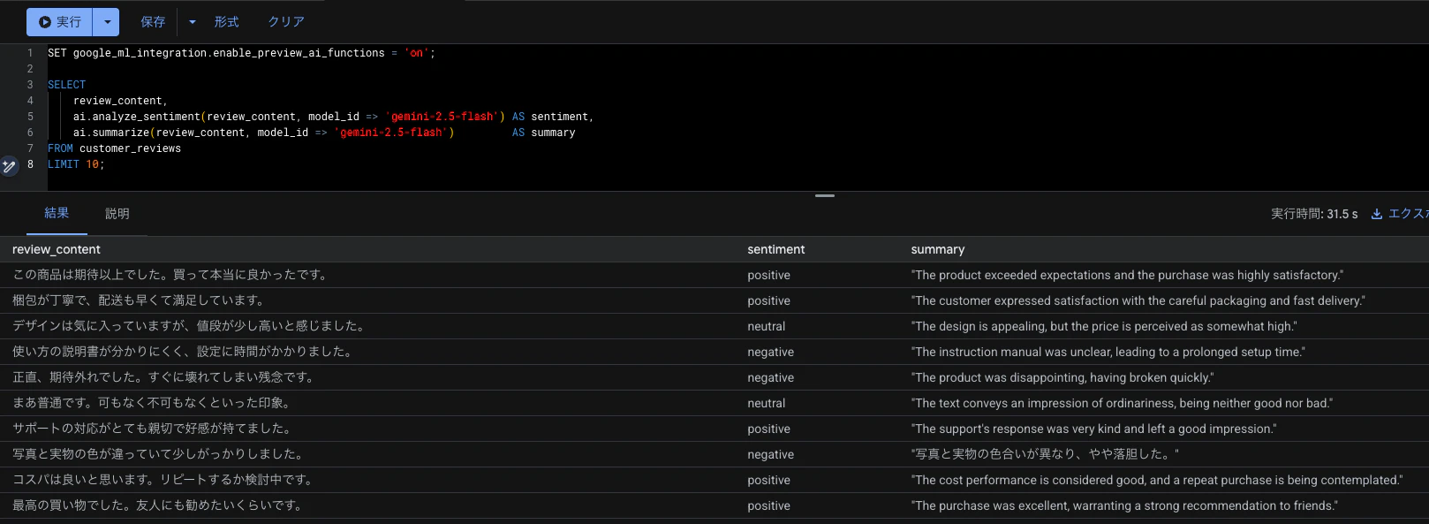Image resolution: width=1429 pixels, height=524 pixels.
Task: Run the query with 実行 button
Action: [x=59, y=22]
